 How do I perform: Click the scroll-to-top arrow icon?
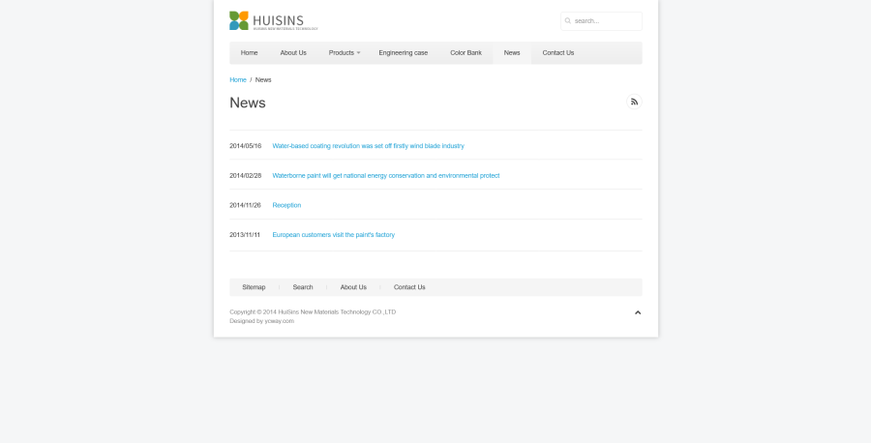pyautogui.click(x=638, y=312)
